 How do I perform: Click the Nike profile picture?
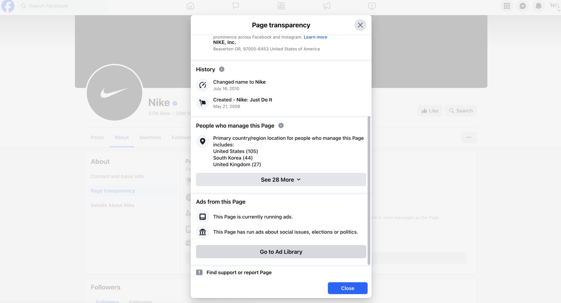[114, 92]
